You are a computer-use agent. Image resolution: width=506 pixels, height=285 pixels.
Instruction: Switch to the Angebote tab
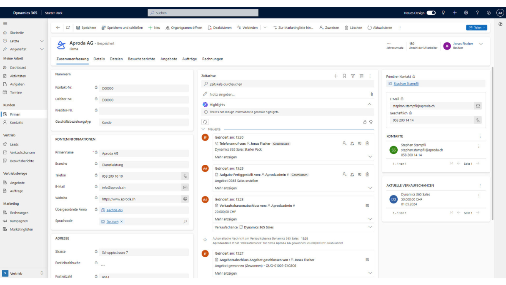(169, 59)
